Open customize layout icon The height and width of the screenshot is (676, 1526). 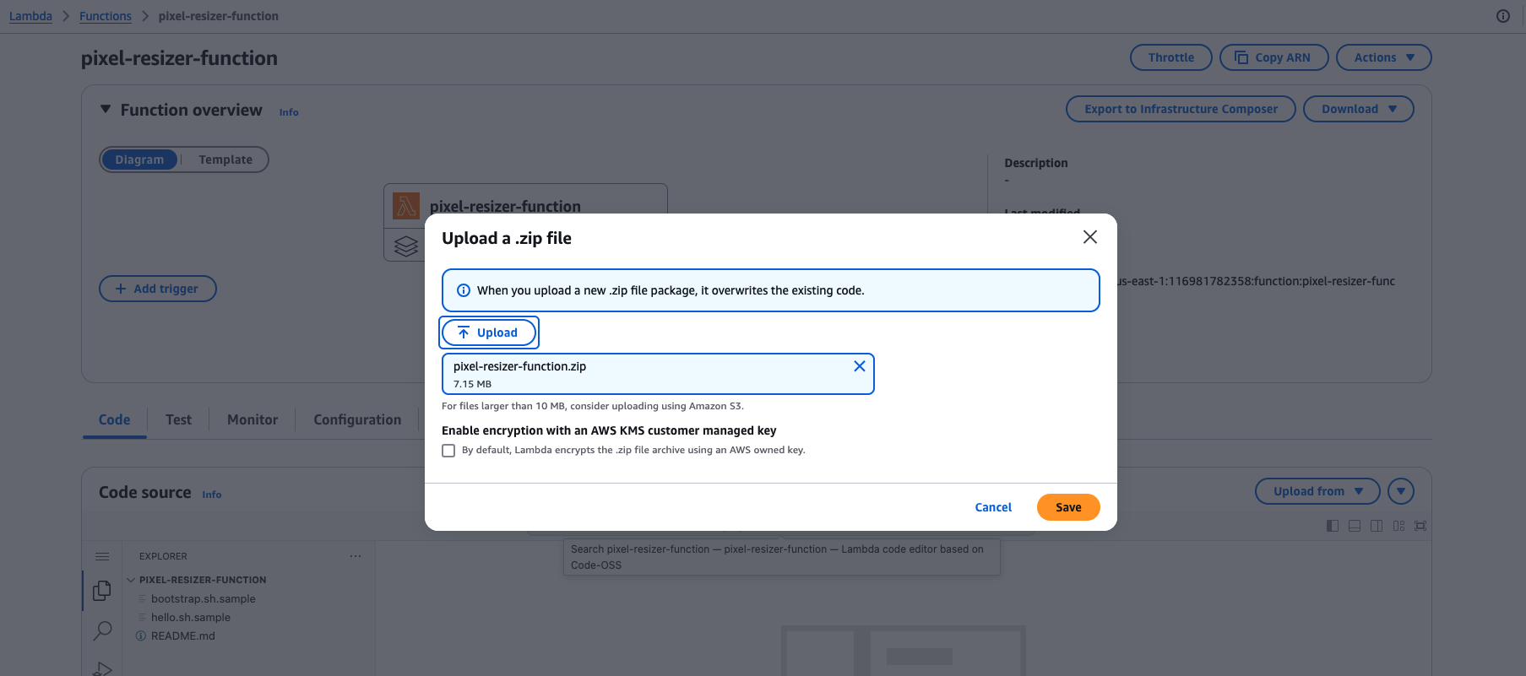1398,526
